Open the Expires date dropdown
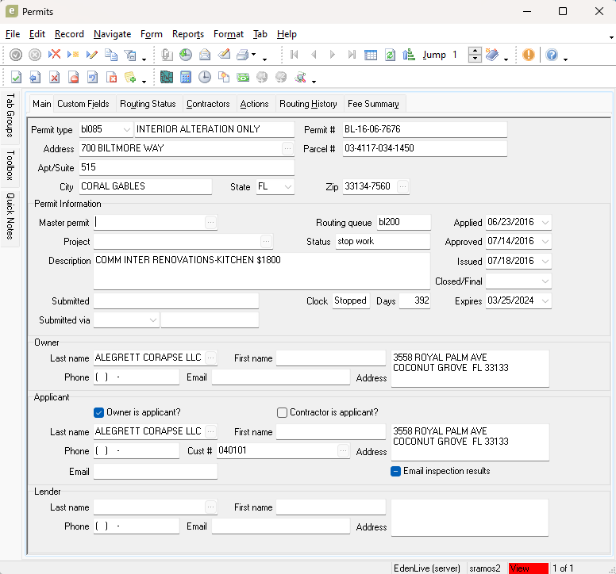 pyautogui.click(x=545, y=301)
